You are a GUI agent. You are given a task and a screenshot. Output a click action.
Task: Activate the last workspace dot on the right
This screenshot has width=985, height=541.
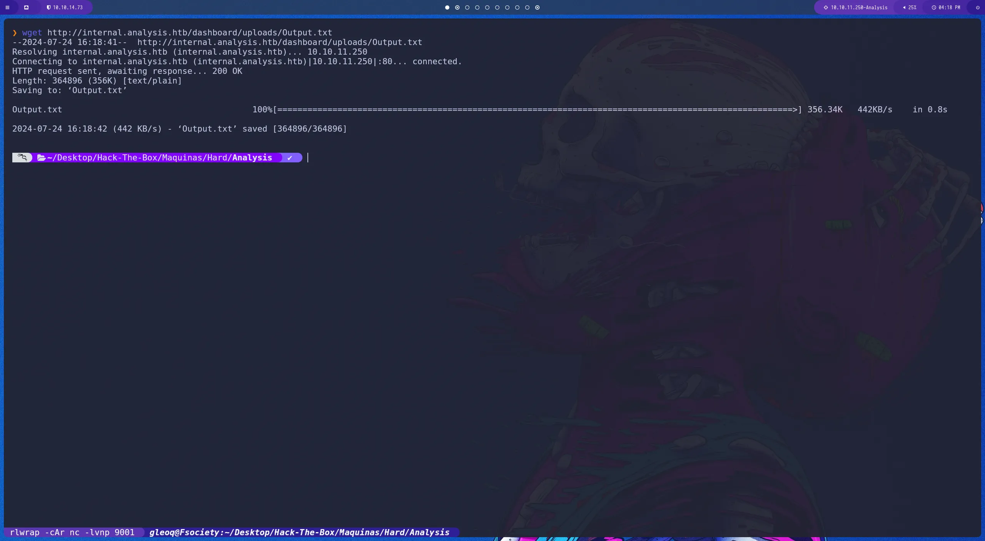(x=537, y=7)
